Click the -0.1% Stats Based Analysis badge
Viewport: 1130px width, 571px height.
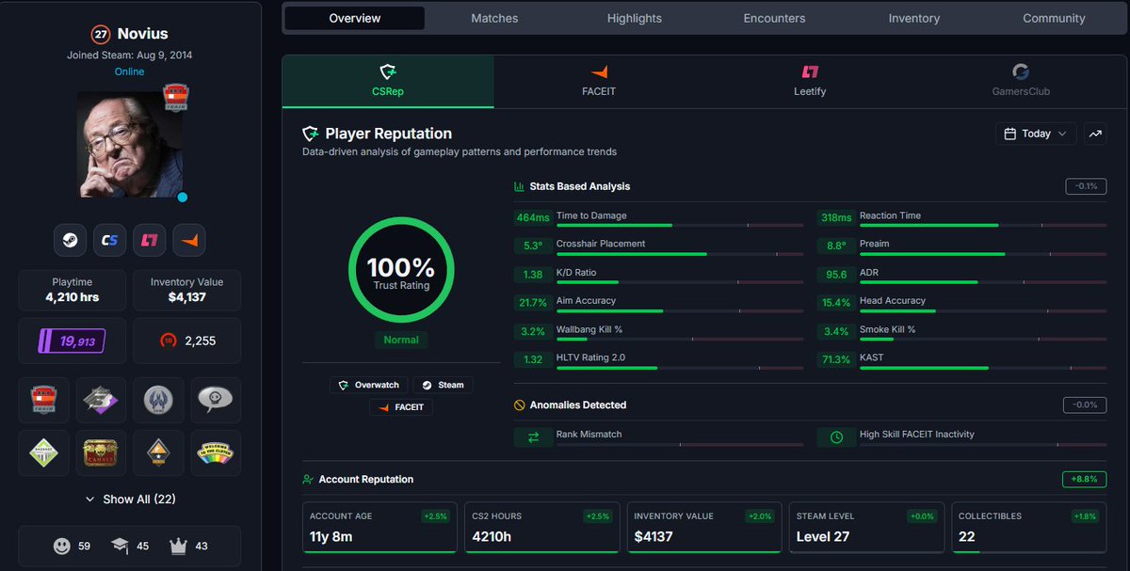coord(1086,186)
